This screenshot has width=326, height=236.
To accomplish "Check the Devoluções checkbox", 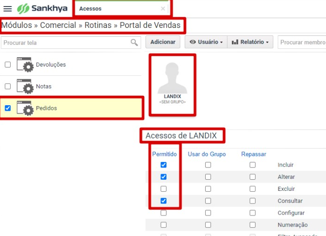I will [7, 65].
